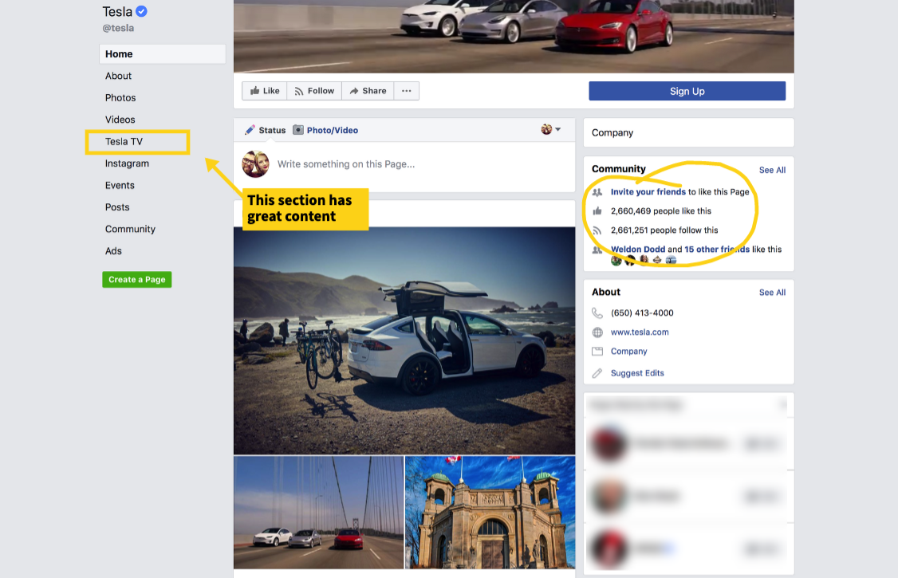Click the feed icon beside people follow this
The image size is (898, 578).
597,230
